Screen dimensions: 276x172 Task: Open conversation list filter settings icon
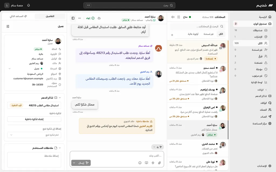(179, 17)
